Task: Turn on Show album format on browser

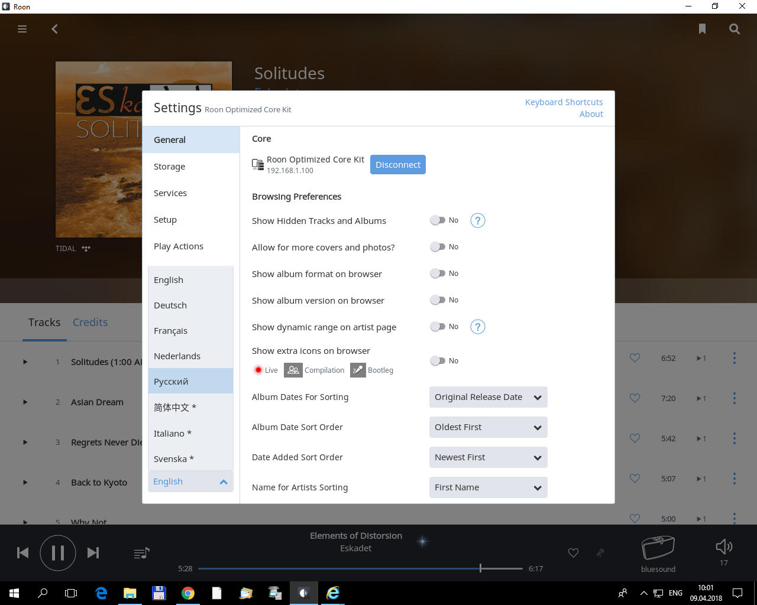Action: point(438,274)
